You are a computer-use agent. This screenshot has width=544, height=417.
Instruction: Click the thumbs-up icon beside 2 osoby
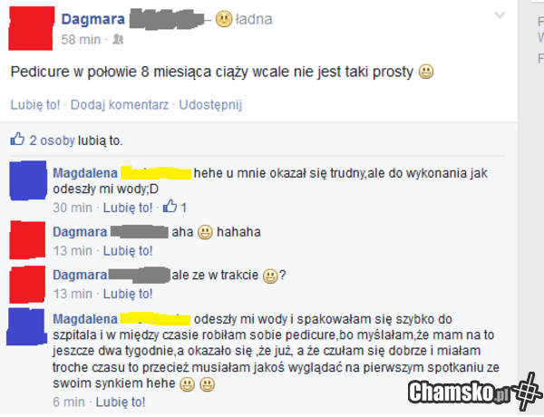(17, 140)
